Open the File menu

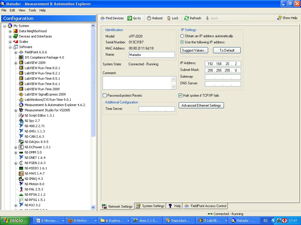click(4, 10)
